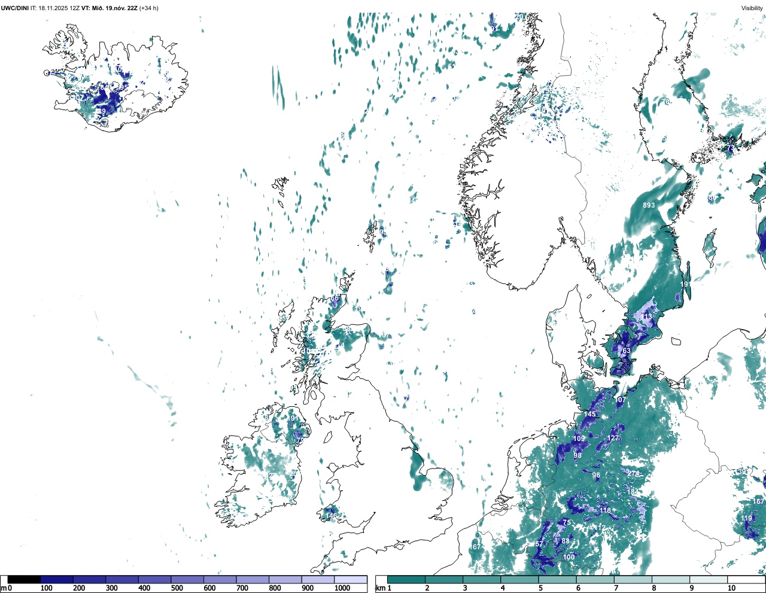766x593 pixels.
Task: Click the "118" visibility value on map
Action: (606, 510)
